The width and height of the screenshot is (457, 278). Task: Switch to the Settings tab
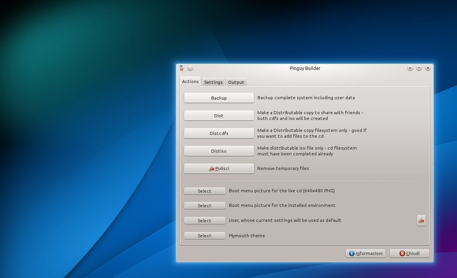pos(213,82)
